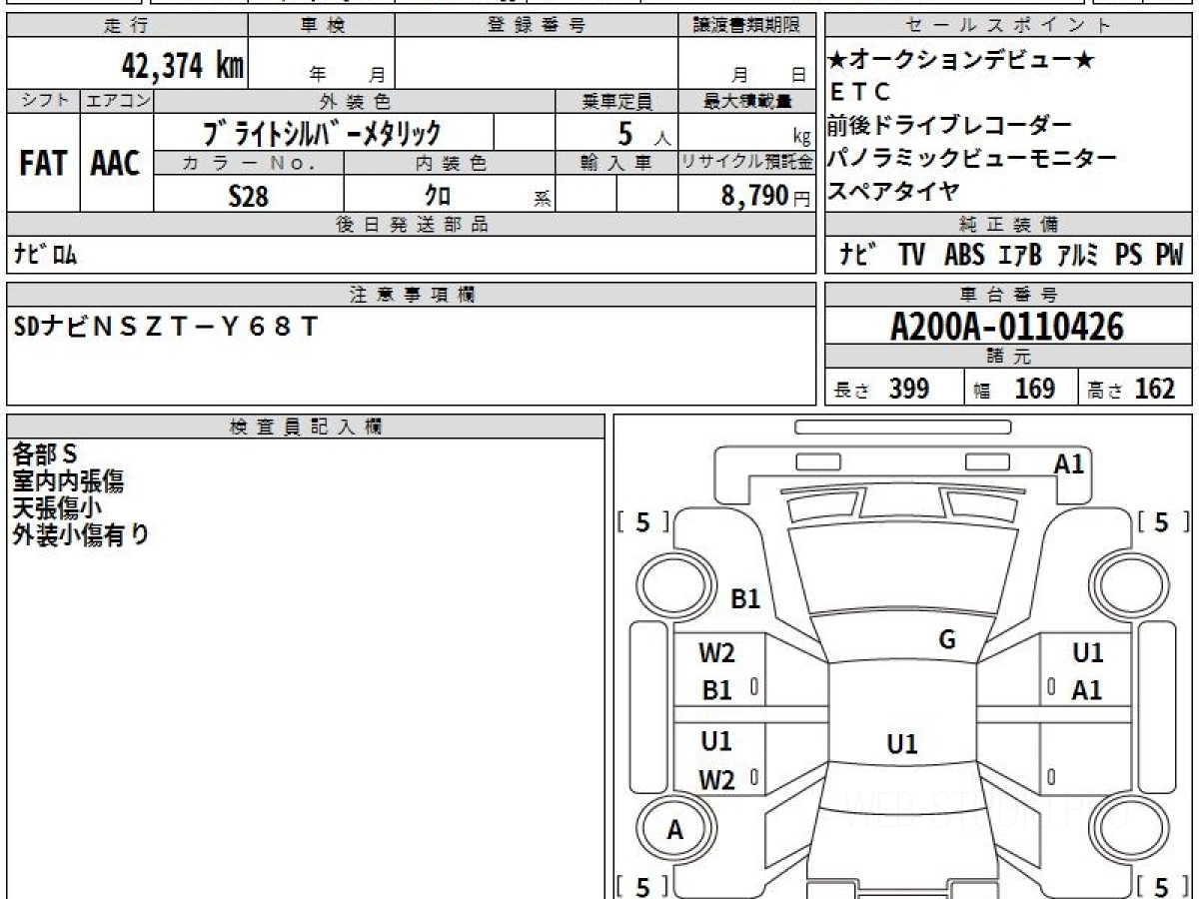The height and width of the screenshot is (899, 1199).
Task: Select the 譲渡書類期限 header
Action: (746, 25)
